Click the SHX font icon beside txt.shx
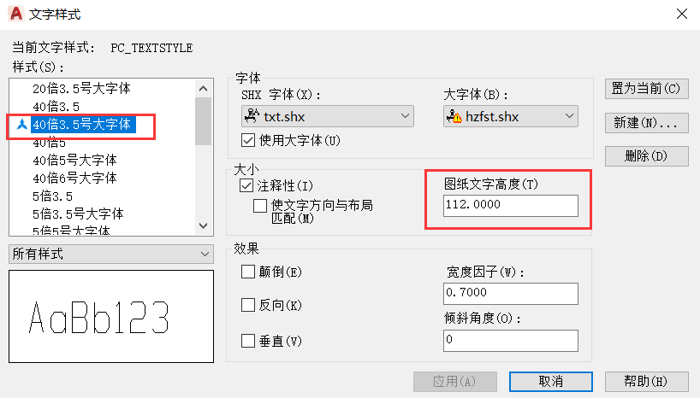This screenshot has height=398, width=700. pos(252,116)
